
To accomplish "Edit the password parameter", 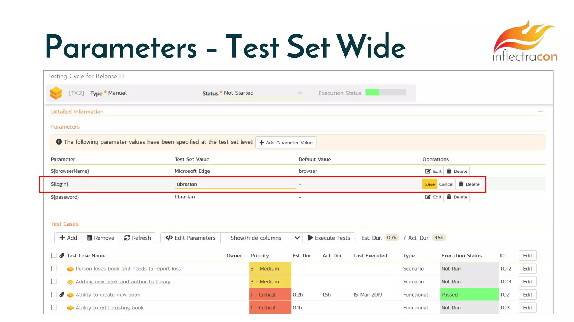I will tap(433, 197).
